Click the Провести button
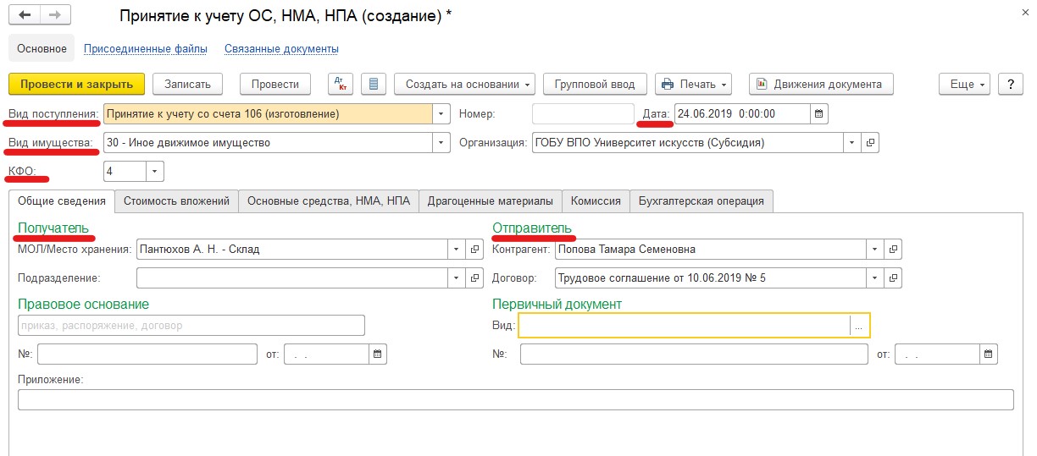The image size is (1037, 456). tap(275, 84)
